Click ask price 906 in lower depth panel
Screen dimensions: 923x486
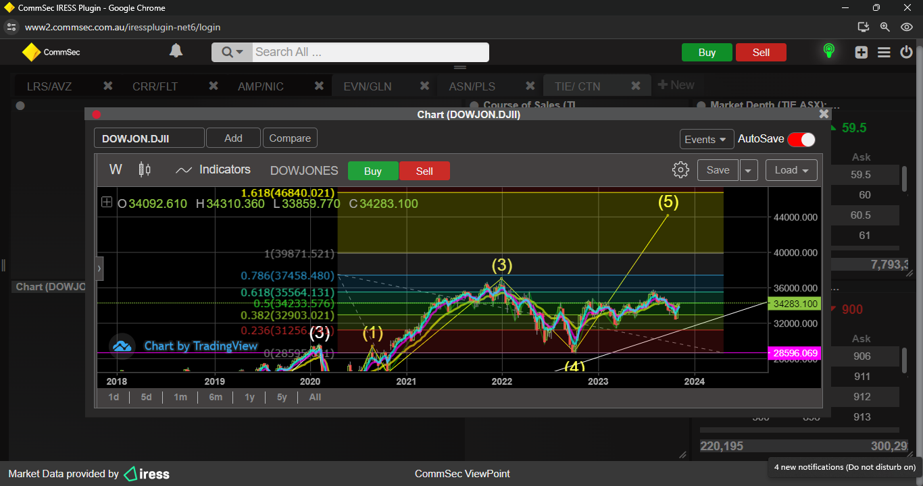[862, 356]
